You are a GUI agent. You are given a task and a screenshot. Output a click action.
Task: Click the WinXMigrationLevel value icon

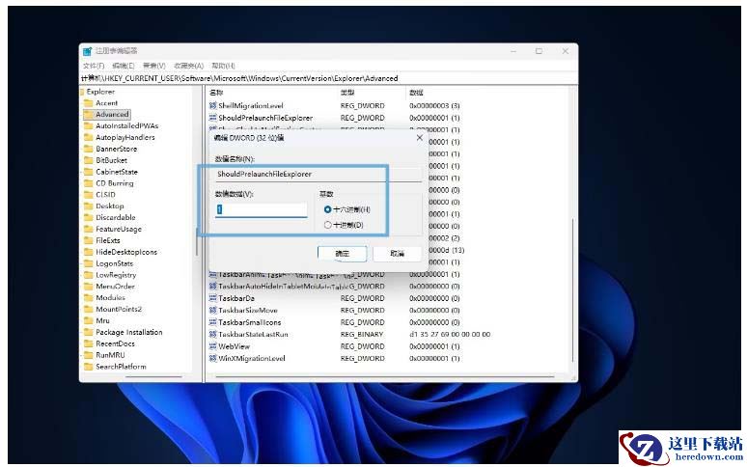click(x=212, y=358)
